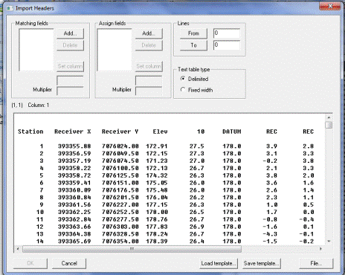Click the To button in Lines group
This screenshot has height=275, width=345.
[193, 45]
